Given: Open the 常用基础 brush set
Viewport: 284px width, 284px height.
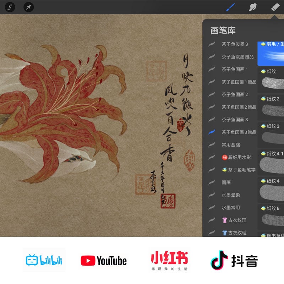Looking at the screenshot, I should 231,145.
